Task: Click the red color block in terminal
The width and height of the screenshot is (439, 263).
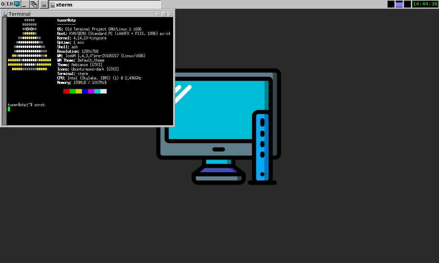Action: [x=67, y=91]
